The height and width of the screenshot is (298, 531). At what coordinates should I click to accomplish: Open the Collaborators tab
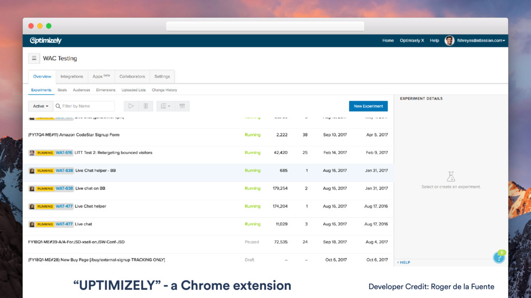132,77
